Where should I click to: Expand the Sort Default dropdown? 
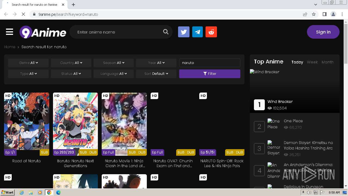click(x=156, y=73)
